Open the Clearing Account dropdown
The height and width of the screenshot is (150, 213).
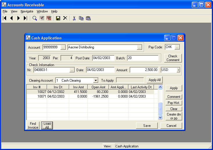96,81
